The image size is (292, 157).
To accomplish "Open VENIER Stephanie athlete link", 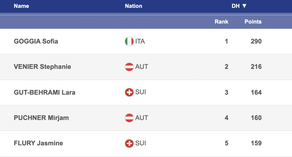I will tap(42, 67).
